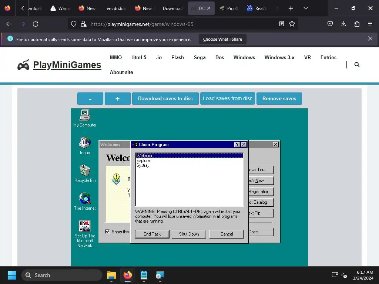Click Product Catalog button in Welcome window
This screenshot has height=284, width=379.
point(261,202)
